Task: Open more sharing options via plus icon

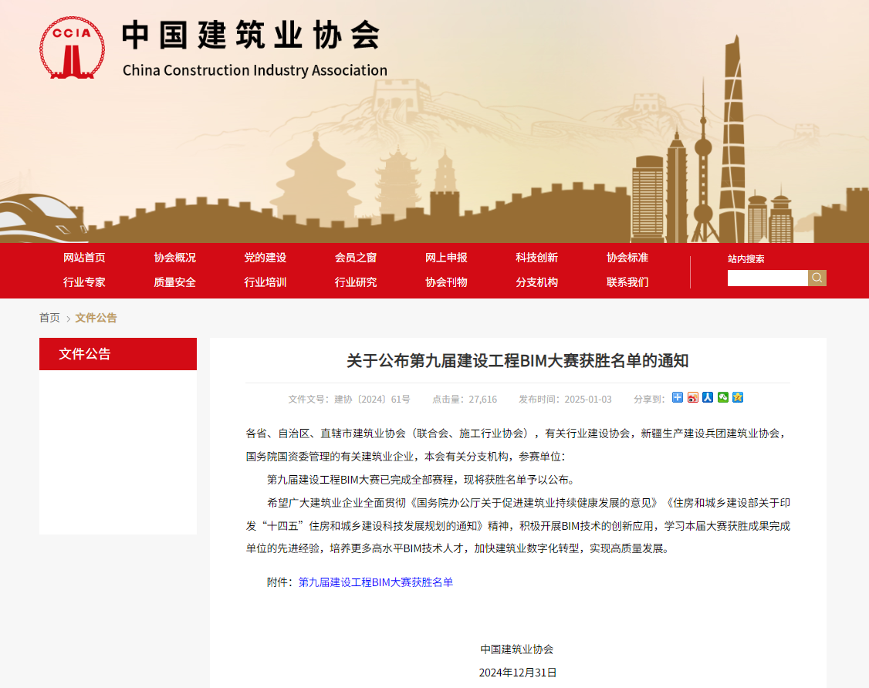Action: (677, 397)
